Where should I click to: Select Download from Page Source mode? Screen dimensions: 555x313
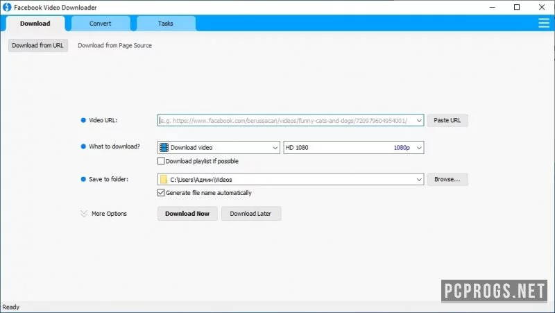(114, 45)
